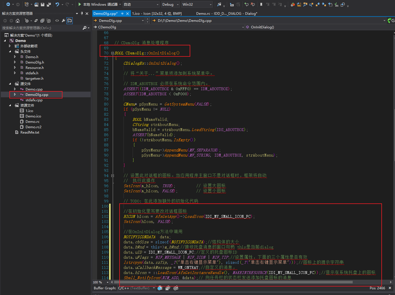Image resolution: width=395 pixels, height=295 pixels.
Task: Select targetver.h in Solution Explorer
Action: pyautogui.click(x=34, y=78)
